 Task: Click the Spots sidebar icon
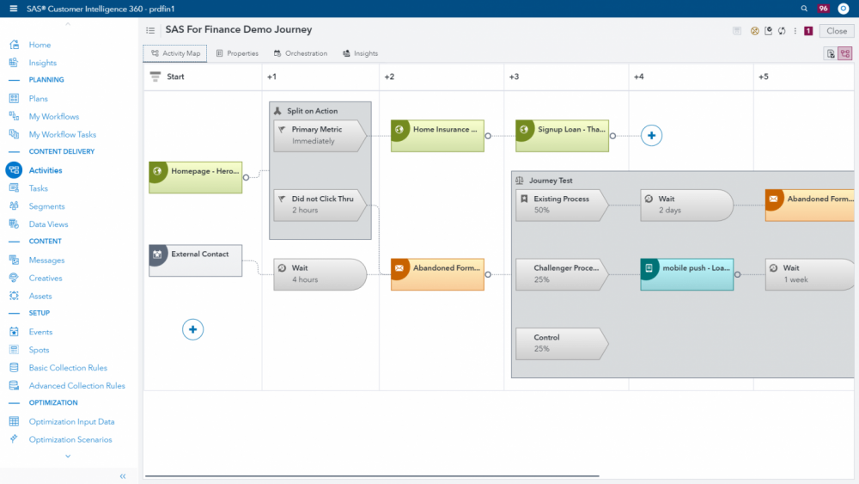[x=14, y=350]
